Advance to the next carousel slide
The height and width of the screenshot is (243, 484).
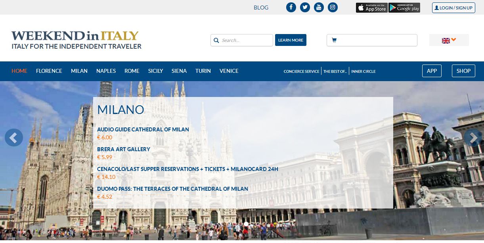473,138
